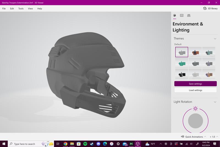
Task: Open iTunes music app from taskbar
Action: [112, 144]
